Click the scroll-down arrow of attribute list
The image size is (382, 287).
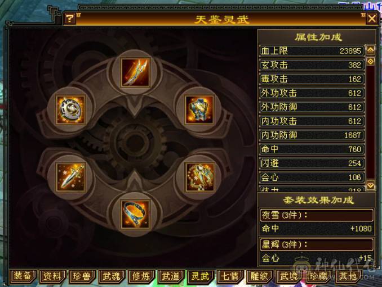371,186
